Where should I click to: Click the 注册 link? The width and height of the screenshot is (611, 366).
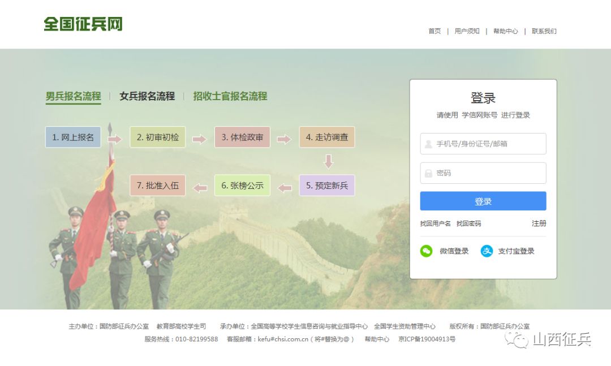click(x=539, y=223)
